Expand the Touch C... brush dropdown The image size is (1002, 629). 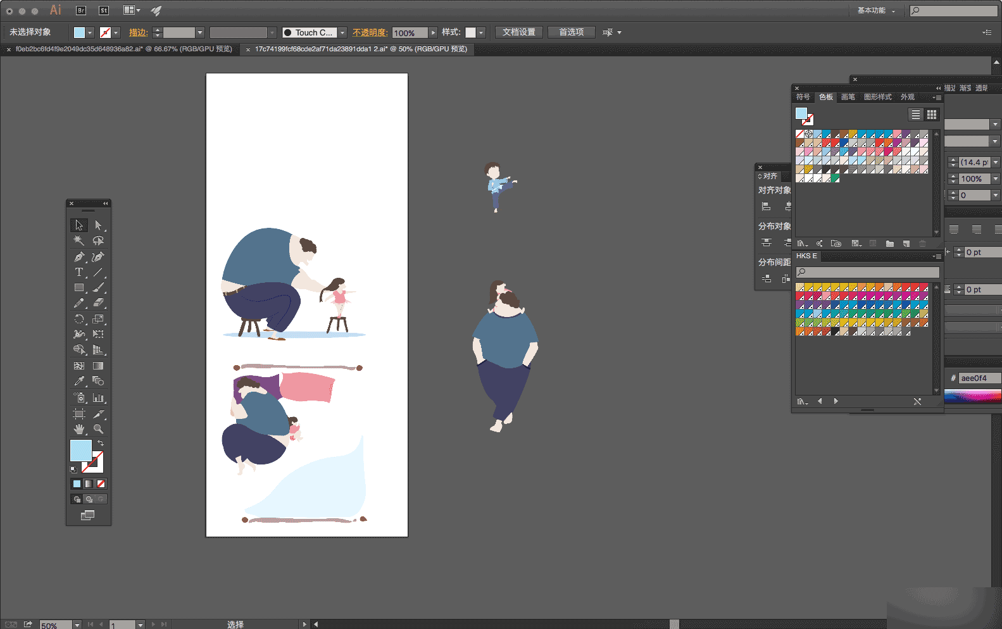click(342, 33)
